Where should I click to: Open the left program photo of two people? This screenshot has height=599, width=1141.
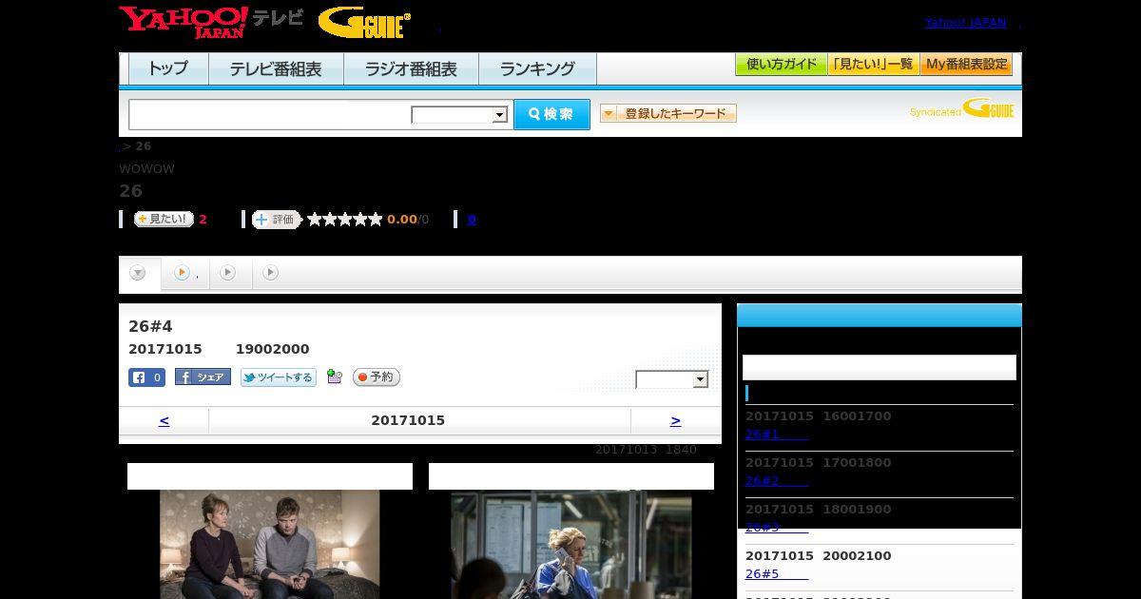[x=270, y=544]
